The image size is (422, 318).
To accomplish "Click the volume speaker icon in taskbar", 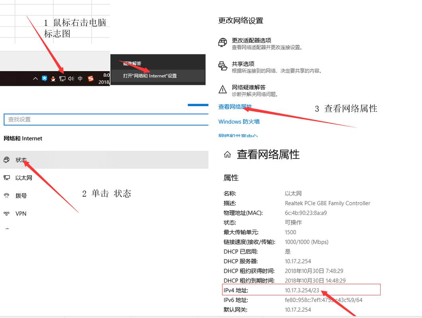I will coord(71,78).
